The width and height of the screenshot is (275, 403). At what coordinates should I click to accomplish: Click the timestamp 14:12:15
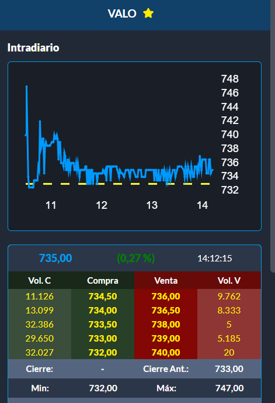click(x=215, y=259)
